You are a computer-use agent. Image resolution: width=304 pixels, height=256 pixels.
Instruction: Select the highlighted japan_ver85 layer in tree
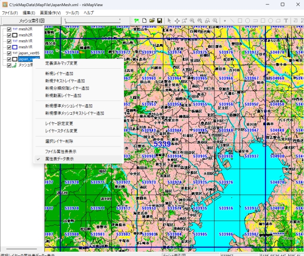click(x=28, y=59)
